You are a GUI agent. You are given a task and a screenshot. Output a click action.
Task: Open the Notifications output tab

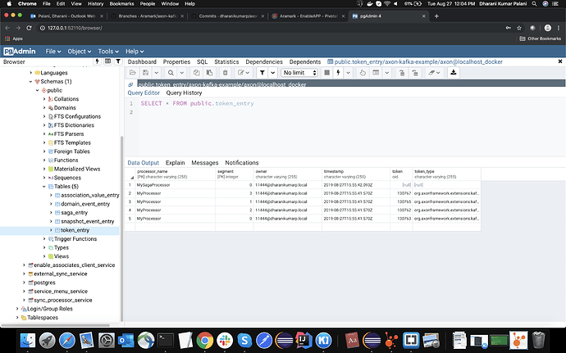pos(242,163)
